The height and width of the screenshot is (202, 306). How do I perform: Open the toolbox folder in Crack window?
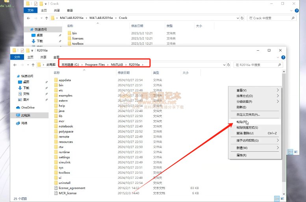78,44
